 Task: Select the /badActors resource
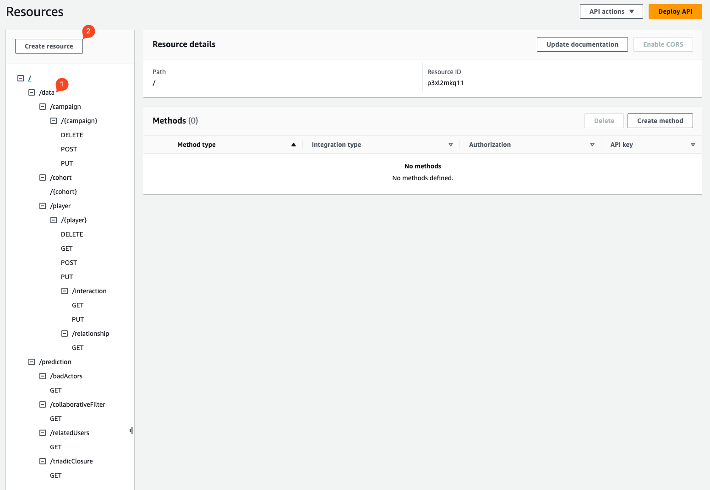point(66,376)
